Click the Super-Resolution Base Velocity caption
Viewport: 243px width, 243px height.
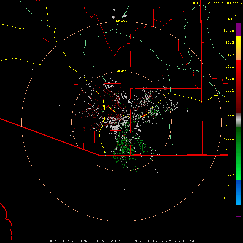pyautogui.click(x=121, y=241)
